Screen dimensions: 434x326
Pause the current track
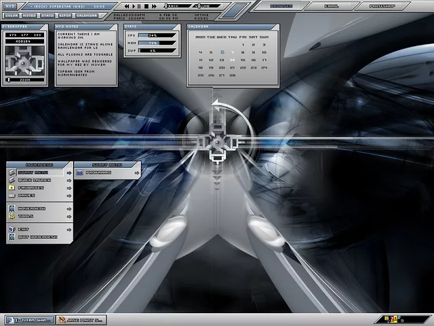138,5
